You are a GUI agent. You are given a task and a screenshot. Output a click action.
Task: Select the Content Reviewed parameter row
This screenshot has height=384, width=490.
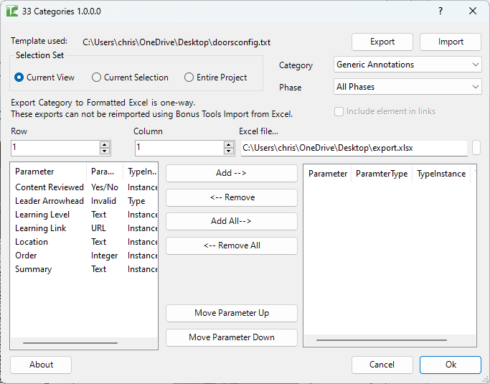pos(85,187)
